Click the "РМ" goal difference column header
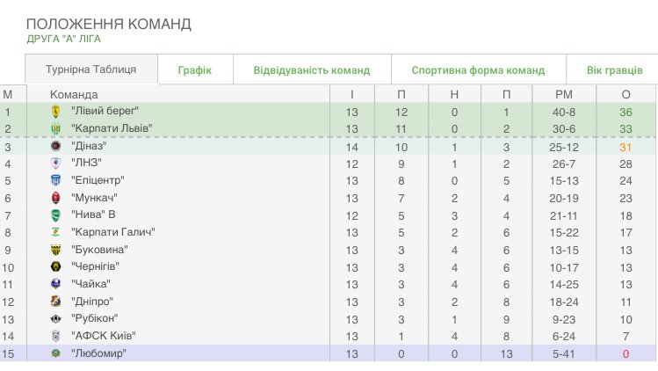The height and width of the screenshot is (371, 658). click(564, 95)
